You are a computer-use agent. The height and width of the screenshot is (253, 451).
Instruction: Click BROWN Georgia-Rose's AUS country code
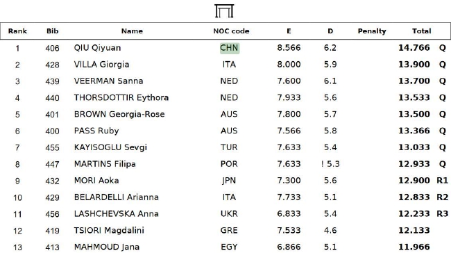(x=229, y=114)
